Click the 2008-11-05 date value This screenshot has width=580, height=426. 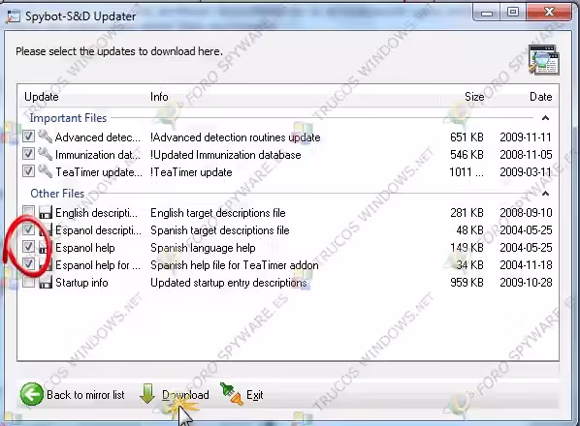coord(526,155)
